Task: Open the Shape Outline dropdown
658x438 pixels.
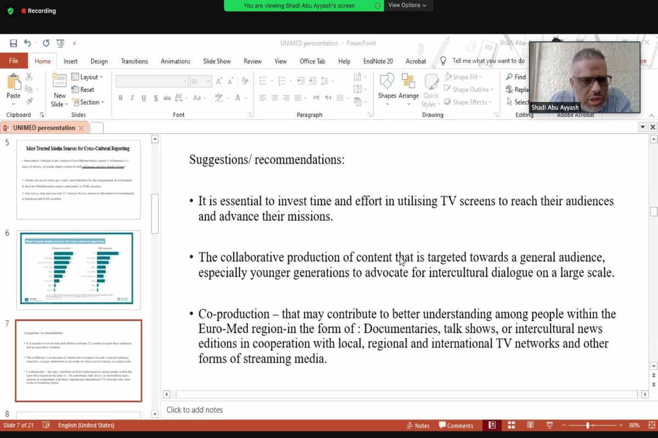Action: [469, 90]
